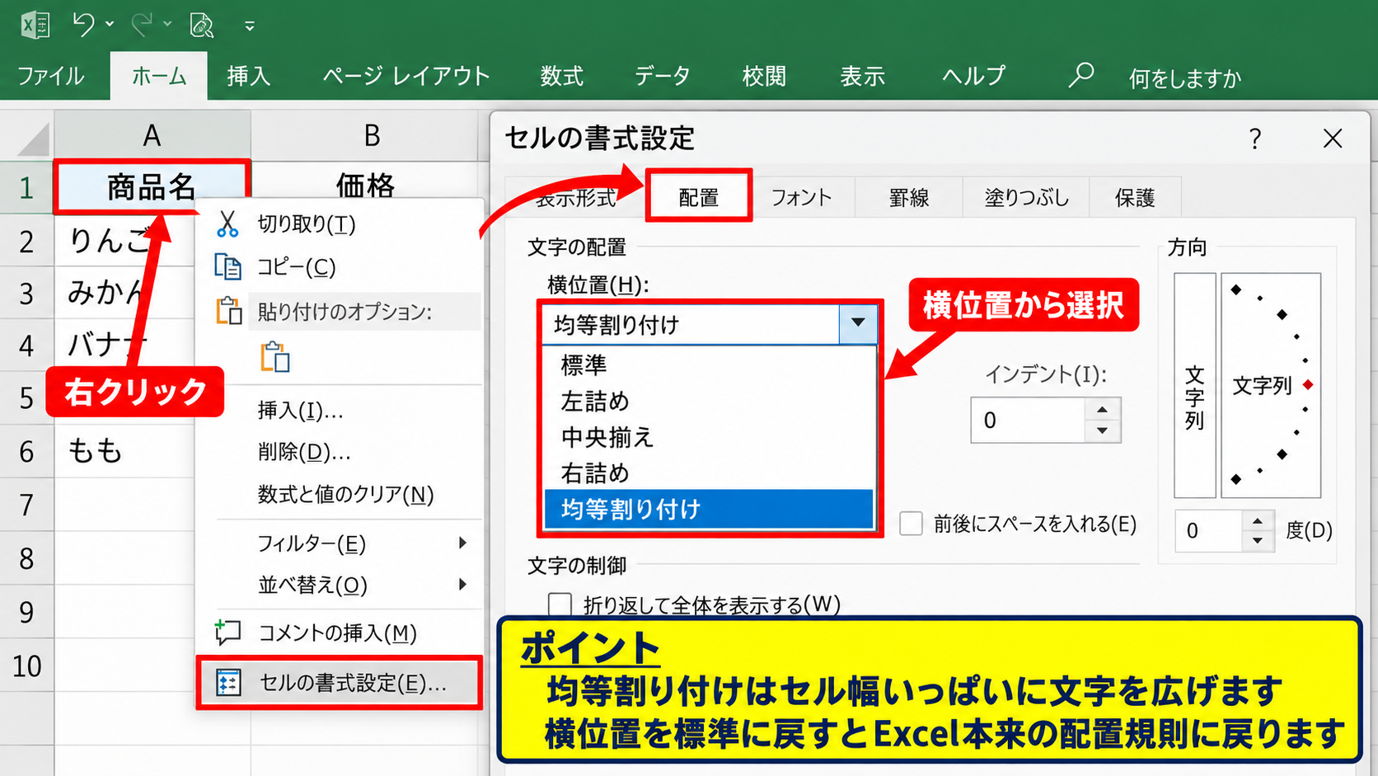Click the Excel logo icon
Image resolution: width=1378 pixels, height=776 pixels.
35,24
